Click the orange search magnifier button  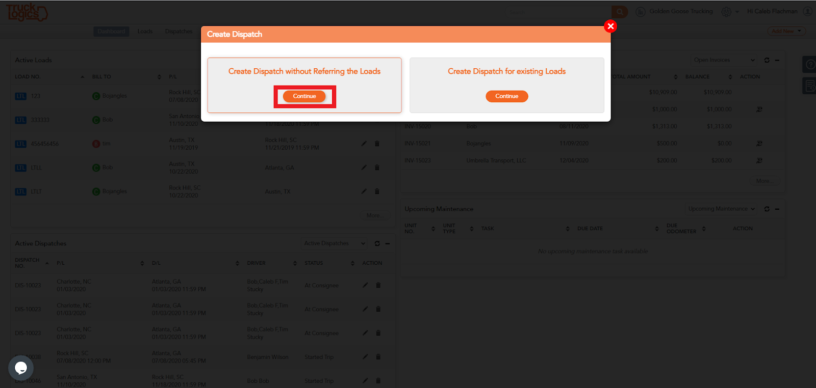619,12
